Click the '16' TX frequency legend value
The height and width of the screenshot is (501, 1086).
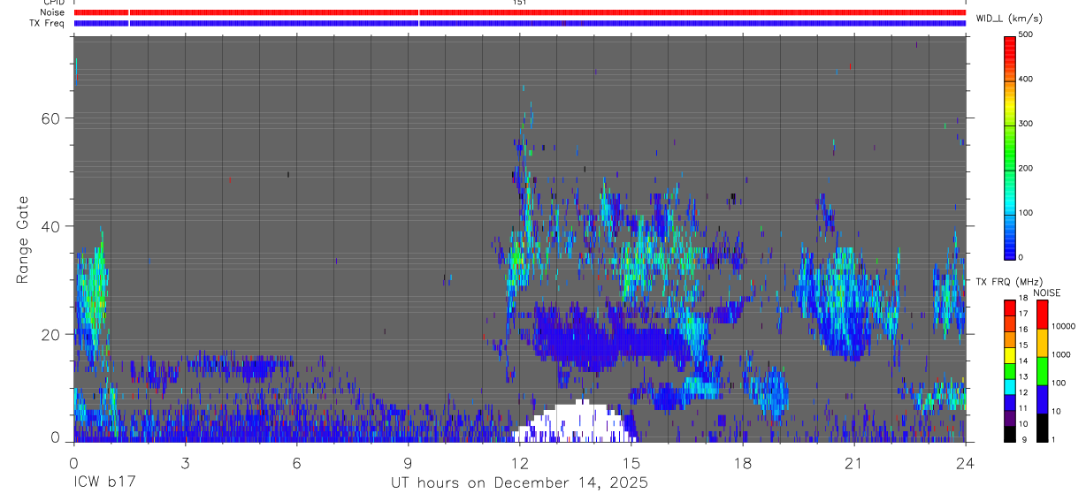click(1023, 329)
